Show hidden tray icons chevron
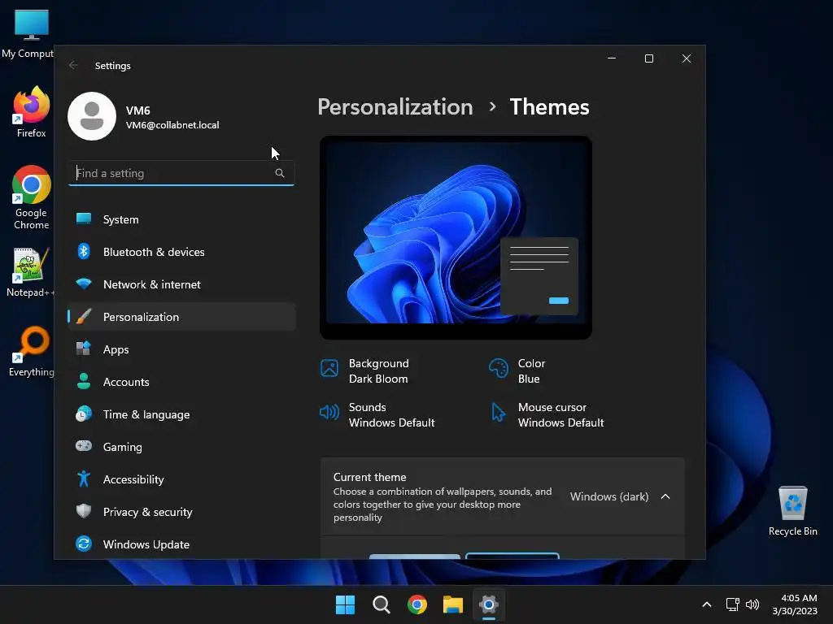This screenshot has width=833, height=624. point(707,604)
